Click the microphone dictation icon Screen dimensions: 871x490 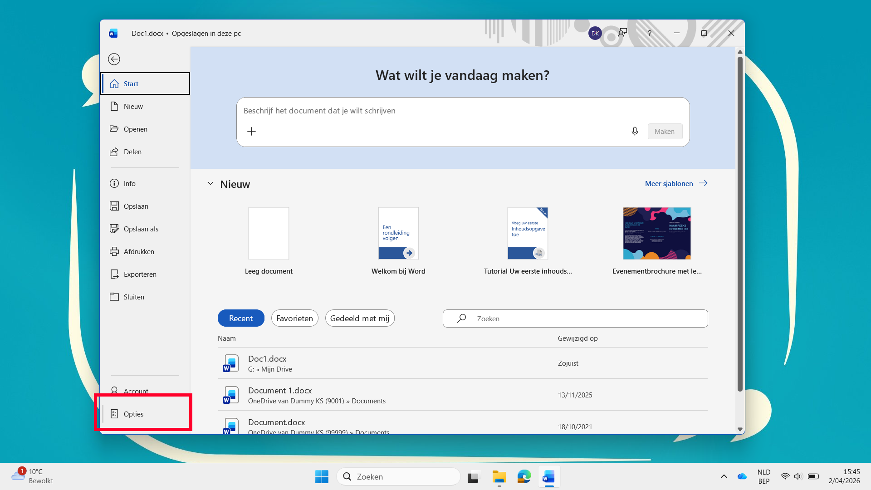[x=635, y=132]
